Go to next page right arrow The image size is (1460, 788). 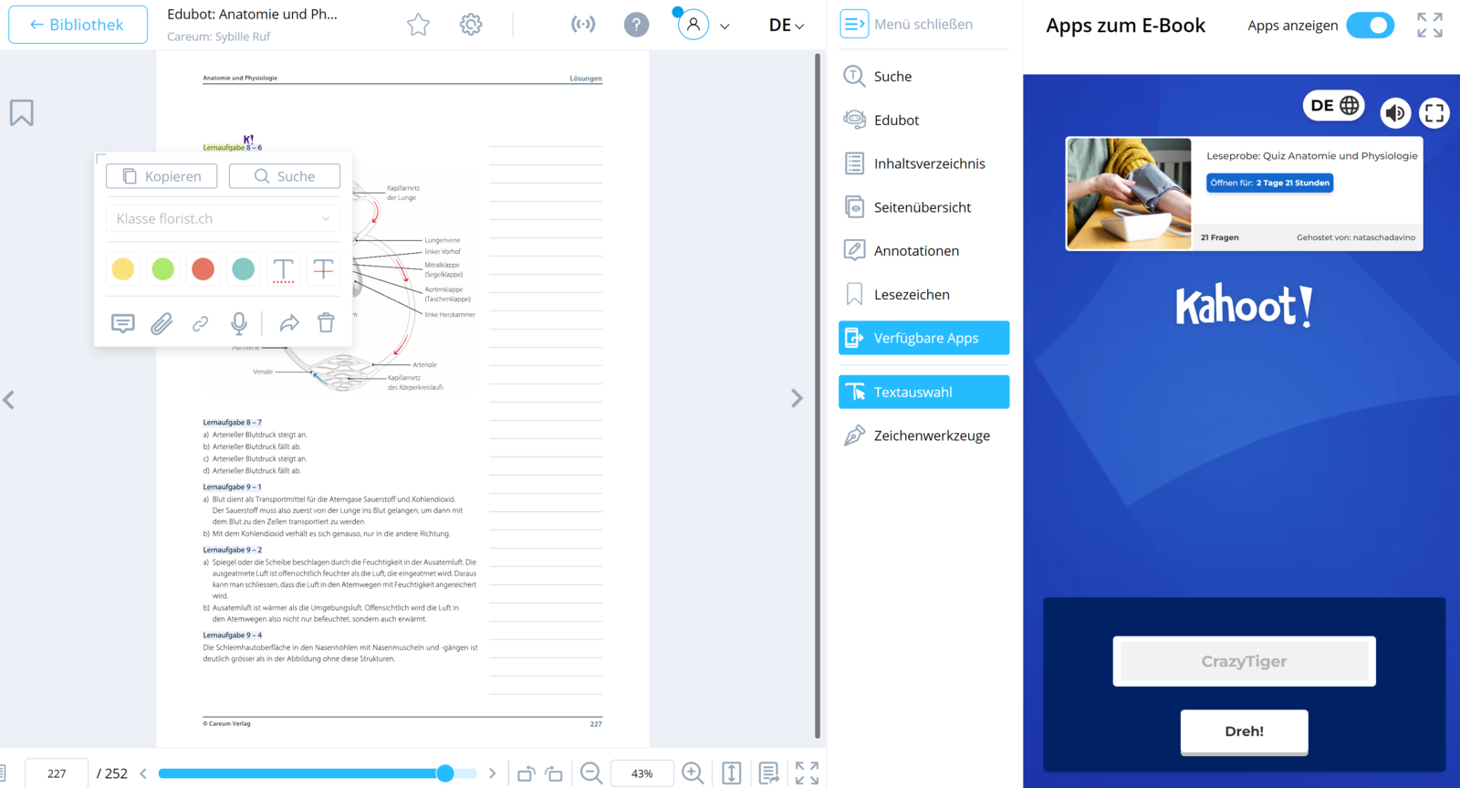point(798,398)
